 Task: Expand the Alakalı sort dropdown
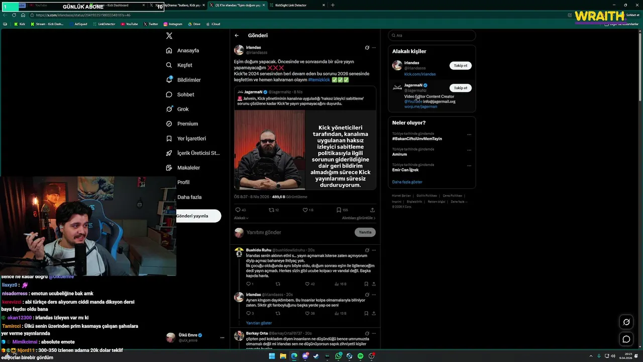click(241, 218)
